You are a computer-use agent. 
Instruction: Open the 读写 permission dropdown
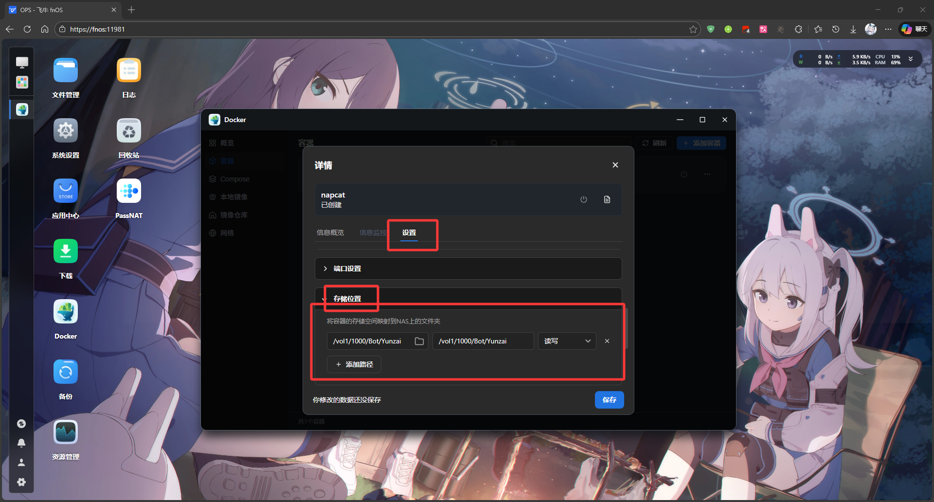coord(567,341)
